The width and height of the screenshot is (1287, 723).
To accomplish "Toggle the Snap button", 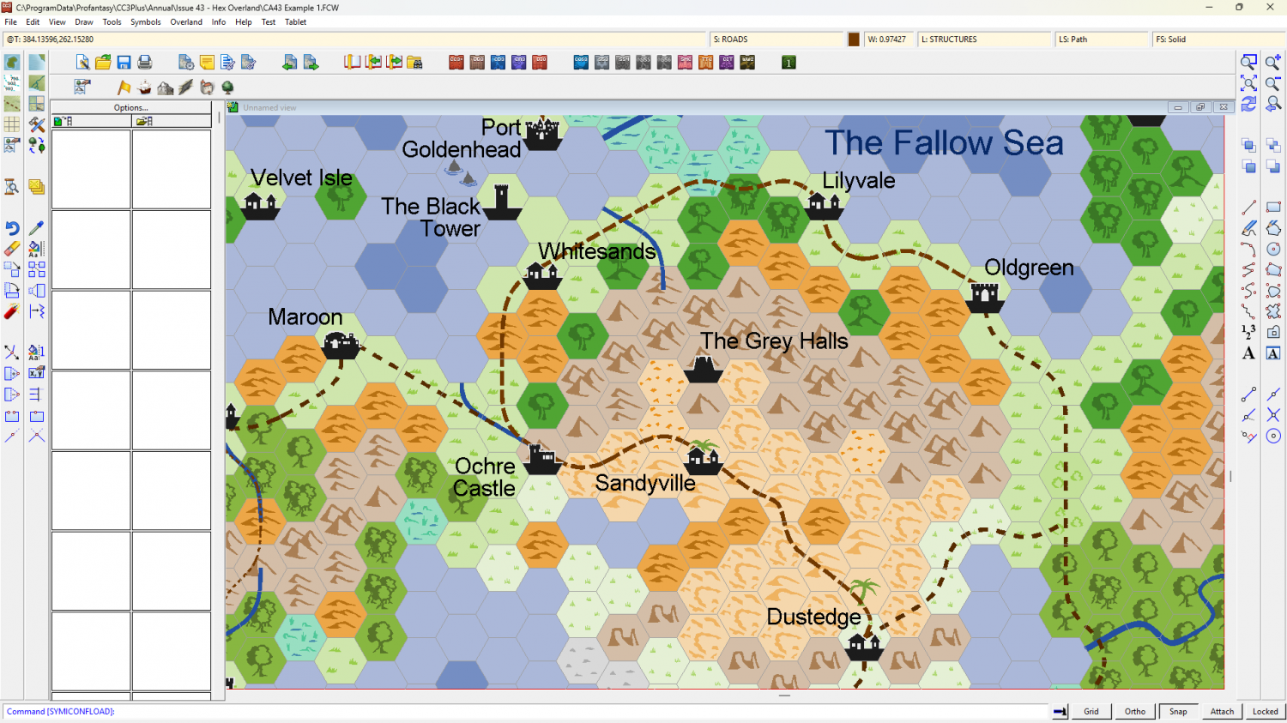I will [x=1178, y=711].
